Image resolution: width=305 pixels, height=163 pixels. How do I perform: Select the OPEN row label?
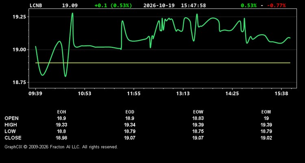[12, 118]
